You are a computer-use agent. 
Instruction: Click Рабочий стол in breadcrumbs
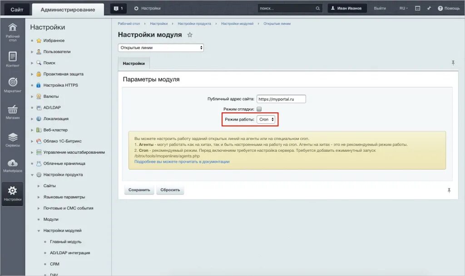click(129, 24)
